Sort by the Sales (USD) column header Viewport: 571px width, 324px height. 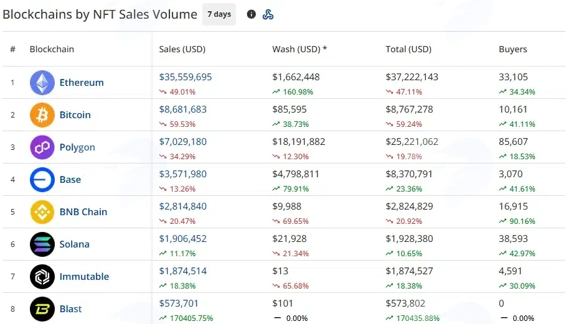[x=182, y=49]
